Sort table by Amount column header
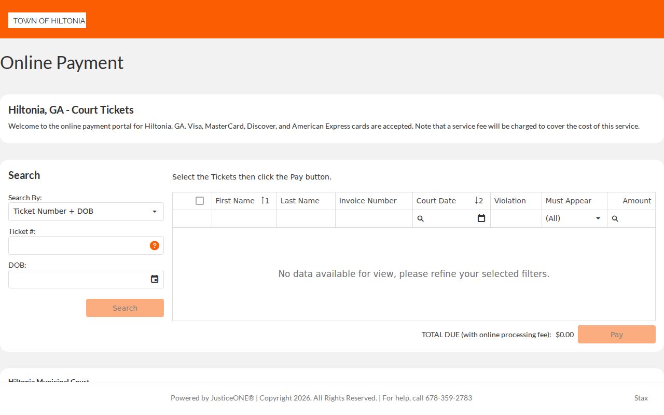 click(x=631, y=201)
